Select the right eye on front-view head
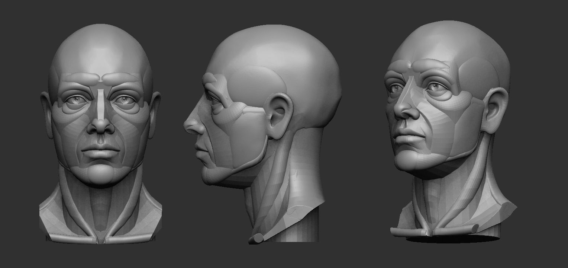Image resolution: width=568 pixels, height=268 pixels. (x=125, y=100)
